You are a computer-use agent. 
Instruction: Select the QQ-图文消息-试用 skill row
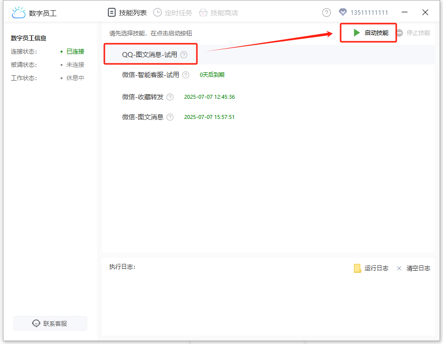[269, 55]
